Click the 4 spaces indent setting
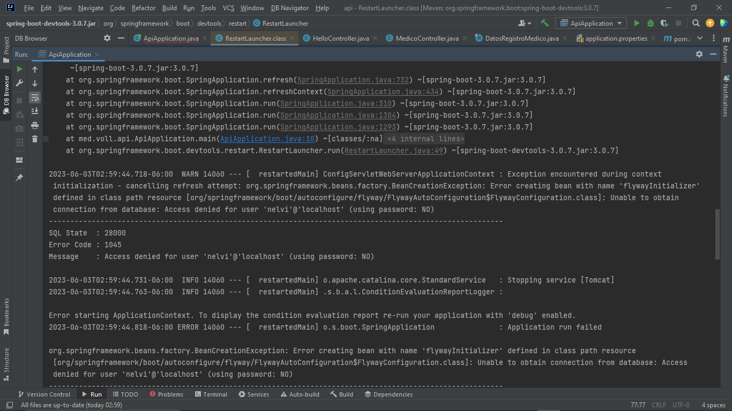This screenshot has width=732, height=411. (713, 405)
